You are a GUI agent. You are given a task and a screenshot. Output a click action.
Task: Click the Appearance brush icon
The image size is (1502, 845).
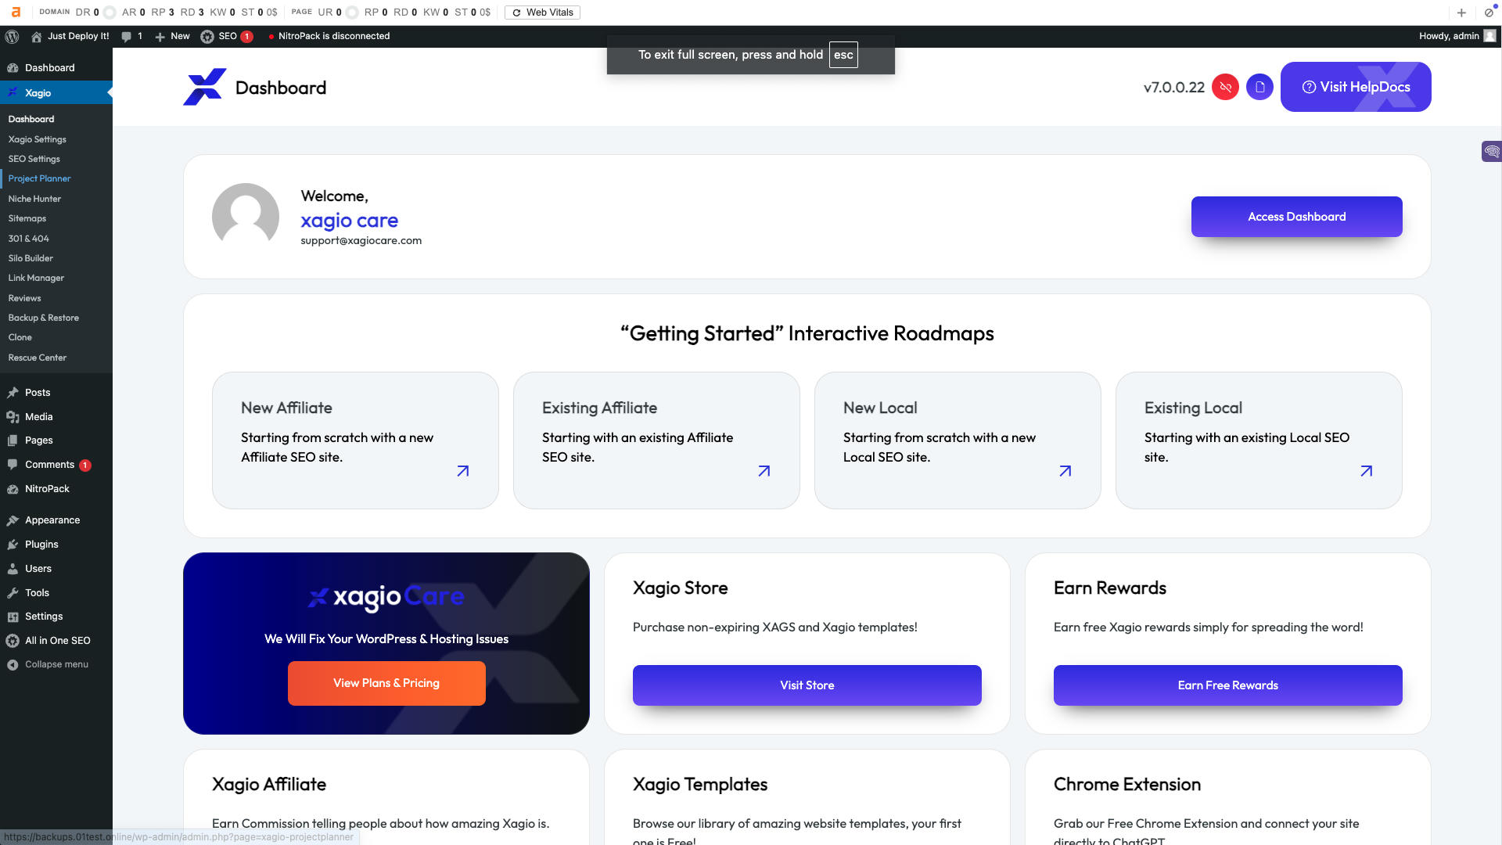click(13, 520)
